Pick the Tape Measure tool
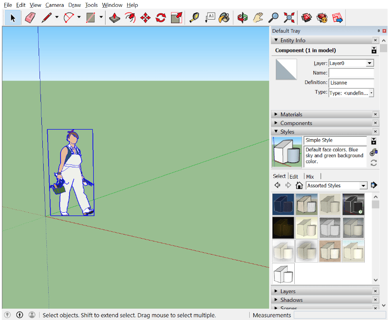 (194, 18)
